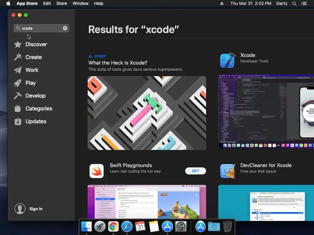314x235 pixels.
Task: Open Notes from the Dock
Action: click(x=154, y=227)
